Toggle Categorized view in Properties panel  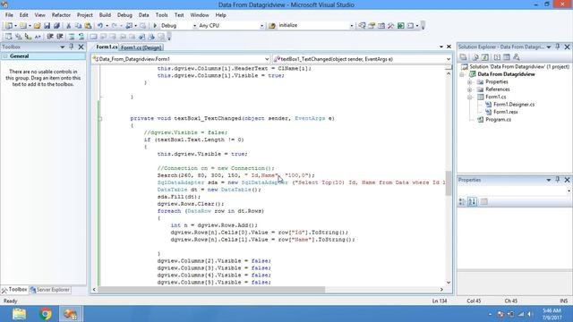[462, 201]
